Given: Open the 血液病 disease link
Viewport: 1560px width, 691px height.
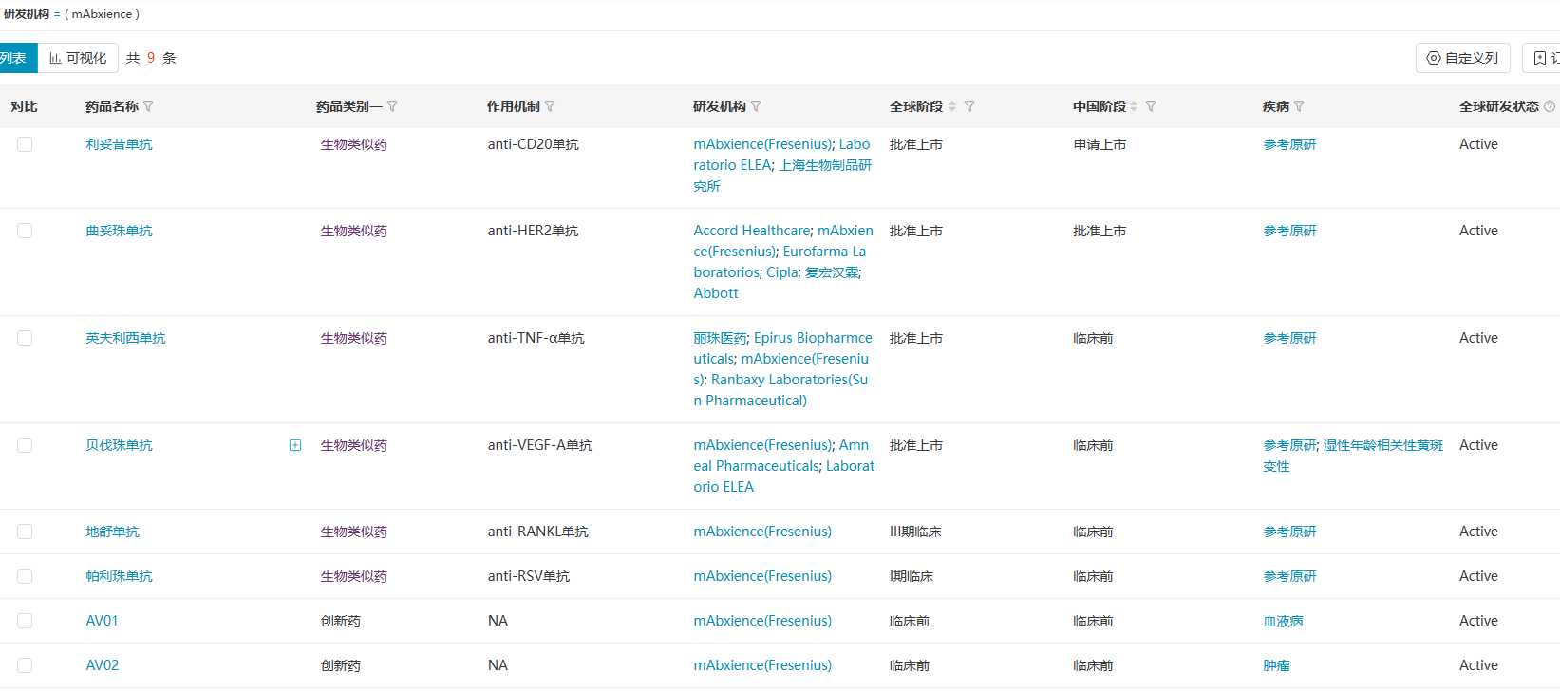Looking at the screenshot, I should [x=1283, y=621].
